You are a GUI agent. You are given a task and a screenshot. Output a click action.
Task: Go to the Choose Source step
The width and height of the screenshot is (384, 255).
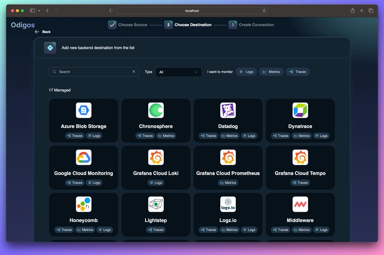[128, 25]
